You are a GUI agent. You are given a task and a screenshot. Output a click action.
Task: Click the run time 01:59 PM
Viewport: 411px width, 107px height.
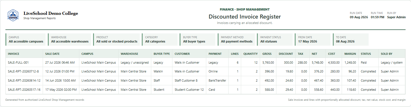(x=377, y=17)
